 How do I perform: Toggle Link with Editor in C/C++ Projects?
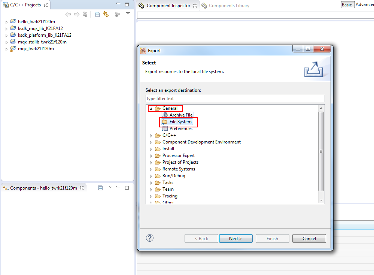click(x=106, y=14)
